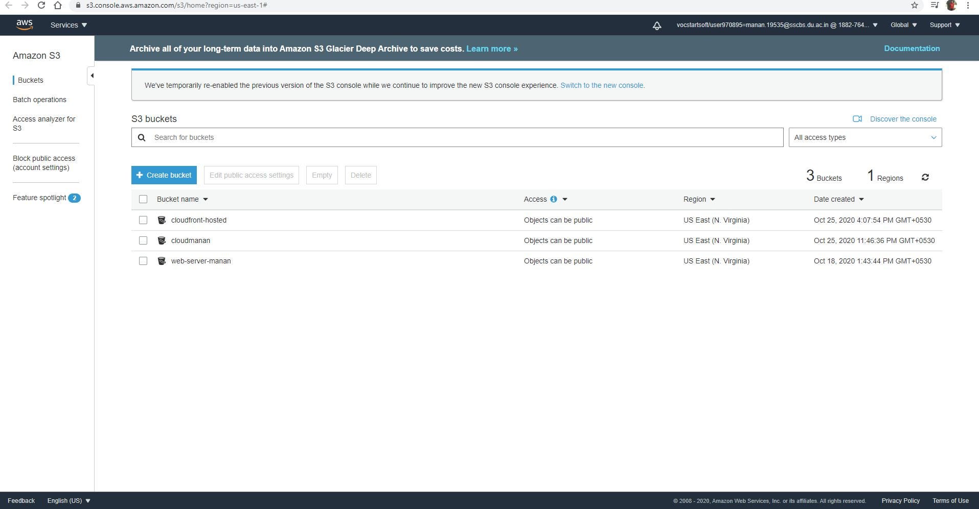The height and width of the screenshot is (509, 979).
Task: Open the Learn more link
Action: [x=492, y=49]
